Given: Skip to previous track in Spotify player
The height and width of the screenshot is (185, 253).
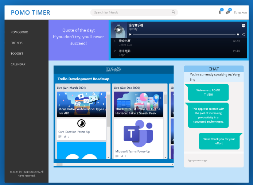Looking at the screenshot, I should coord(130,34).
